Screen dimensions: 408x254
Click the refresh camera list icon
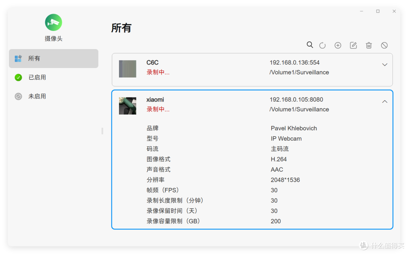[x=322, y=45]
